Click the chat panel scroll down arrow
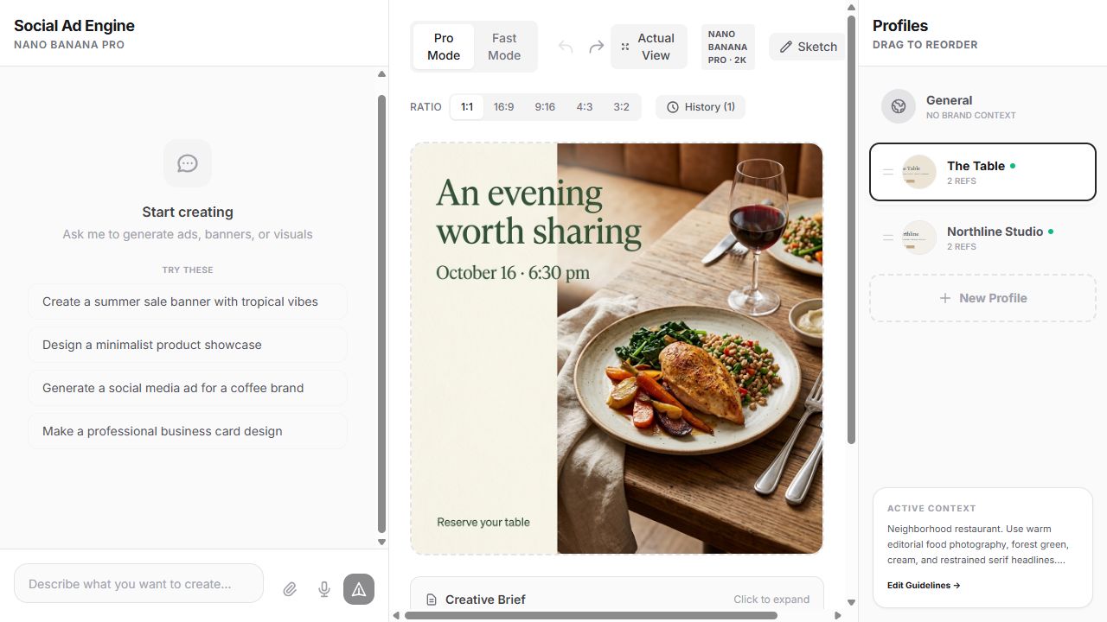The image size is (1107, 622). pos(381,542)
